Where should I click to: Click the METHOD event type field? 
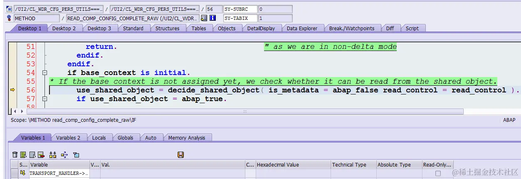point(37,18)
